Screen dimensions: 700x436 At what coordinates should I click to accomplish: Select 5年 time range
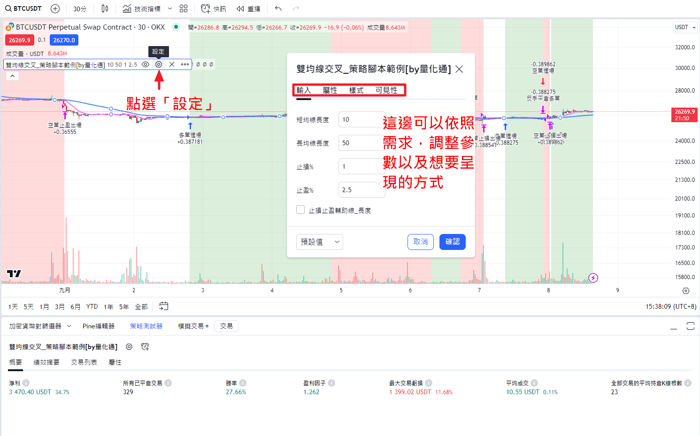(x=124, y=307)
